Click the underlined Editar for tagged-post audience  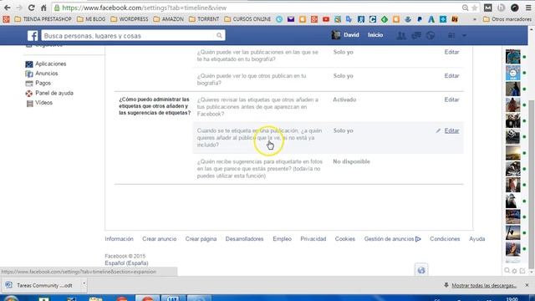coord(451,130)
